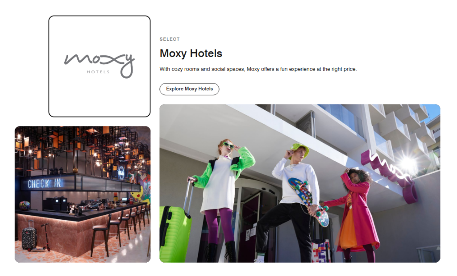
Task: Click the Explore Moxy Hotels button
Action: (x=189, y=89)
